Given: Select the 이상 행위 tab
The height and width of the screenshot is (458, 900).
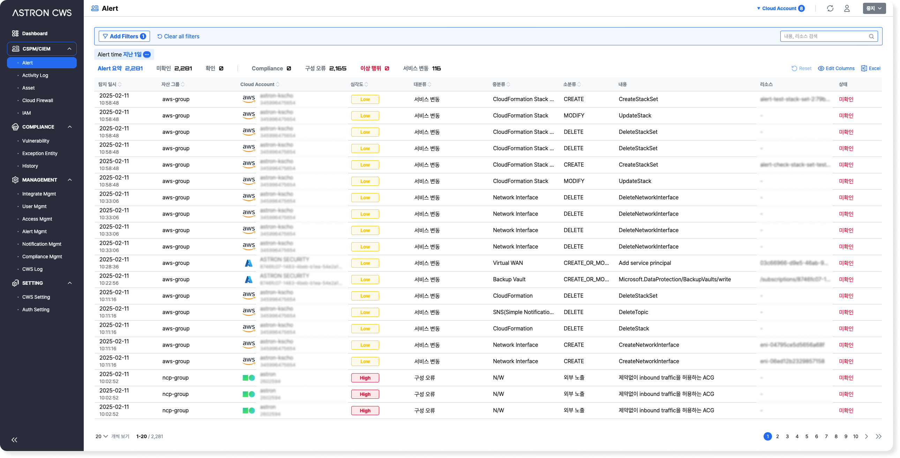Looking at the screenshot, I should coord(375,68).
